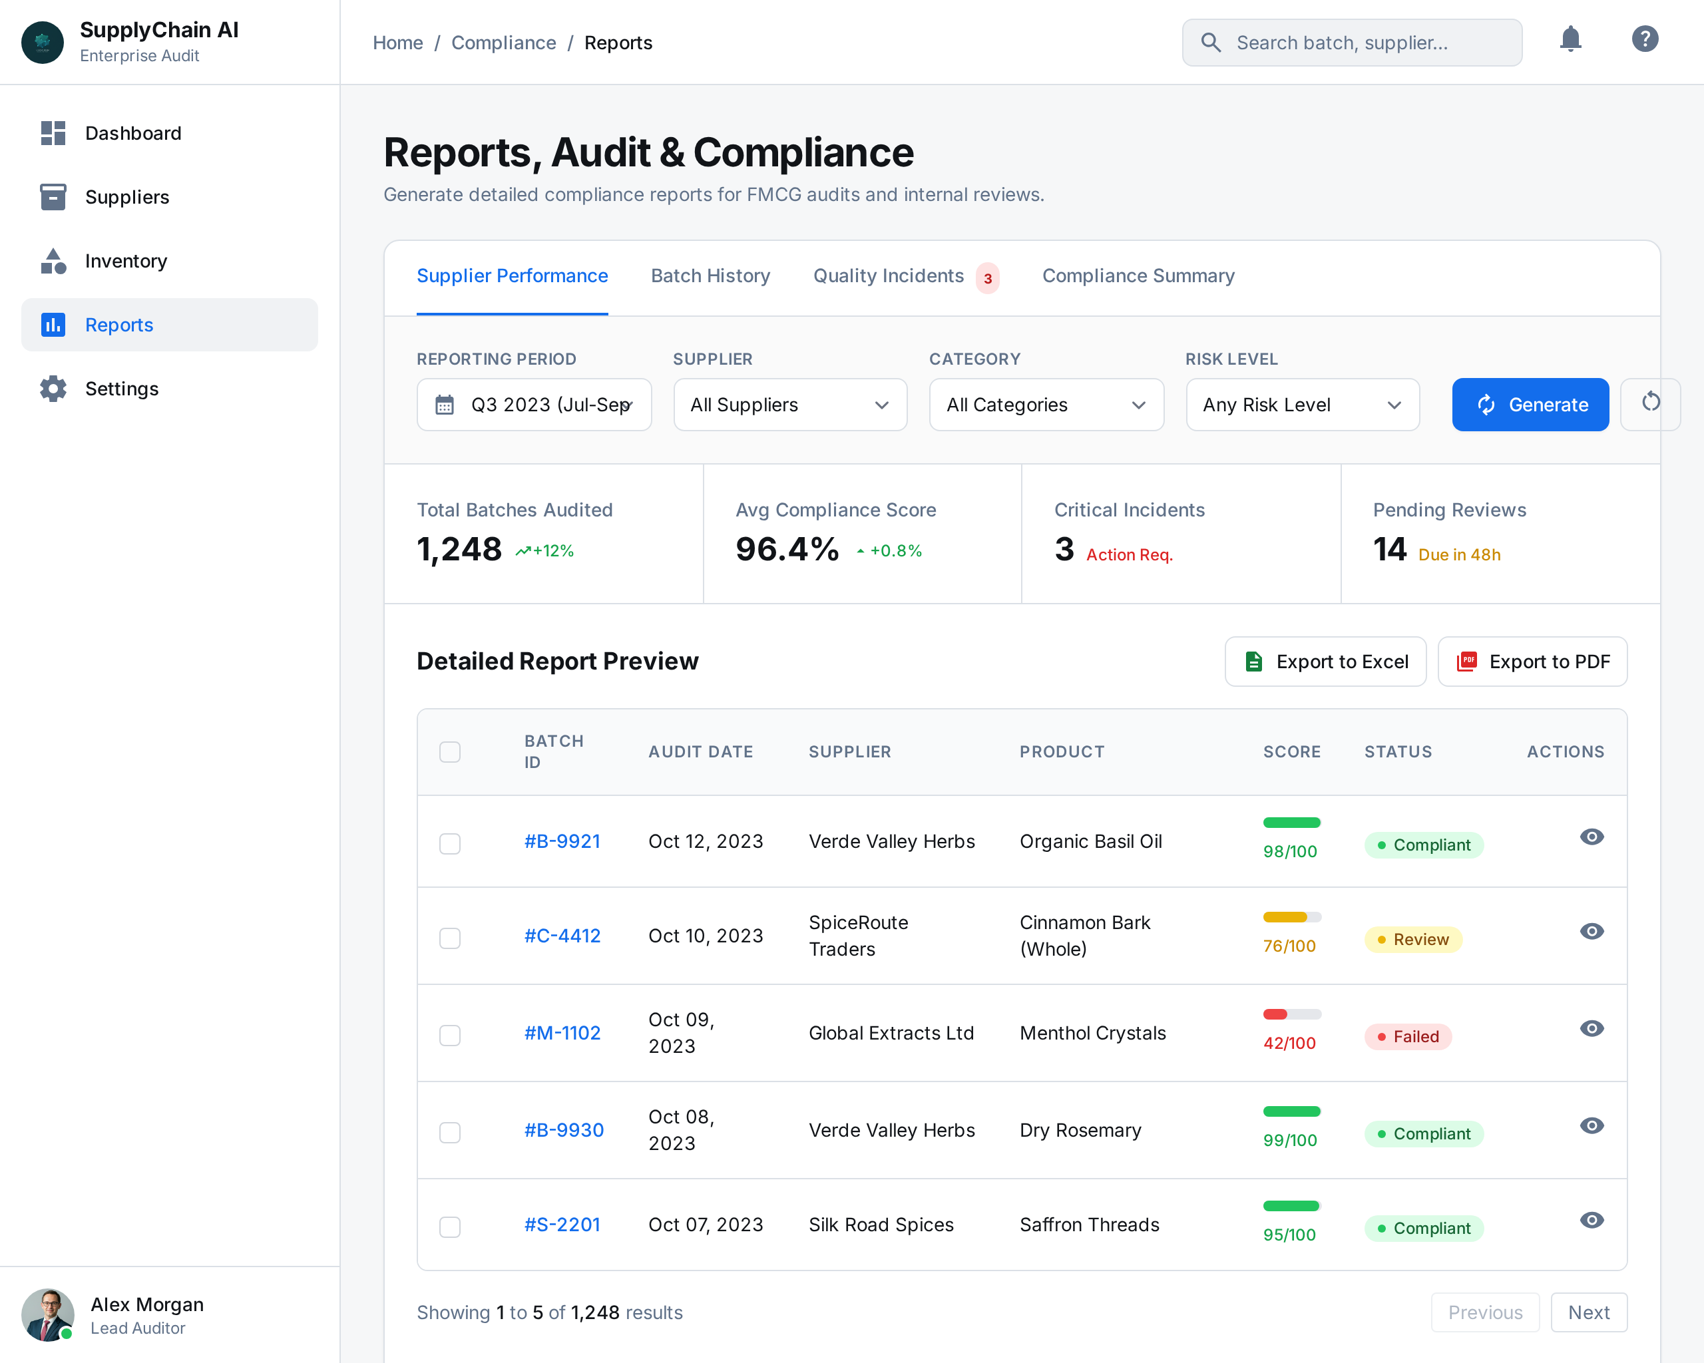The height and width of the screenshot is (1363, 1704).
Task: Click the PDF icon in export button
Action: [1467, 662]
